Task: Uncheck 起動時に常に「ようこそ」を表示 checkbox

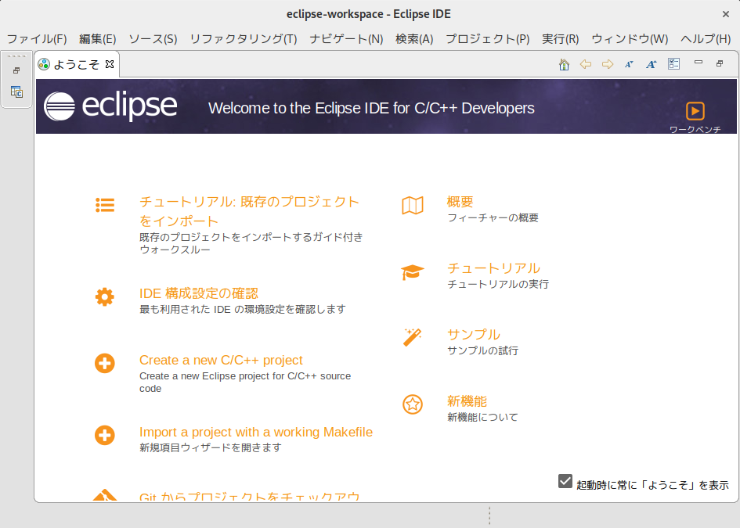Action: click(x=565, y=481)
